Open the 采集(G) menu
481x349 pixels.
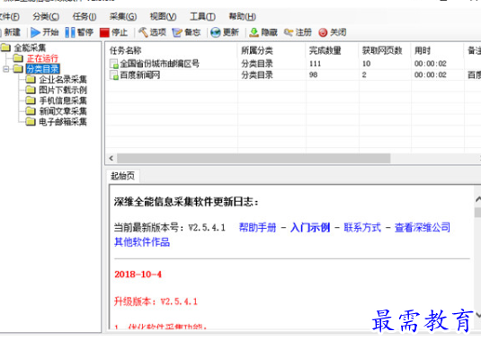pos(123,16)
